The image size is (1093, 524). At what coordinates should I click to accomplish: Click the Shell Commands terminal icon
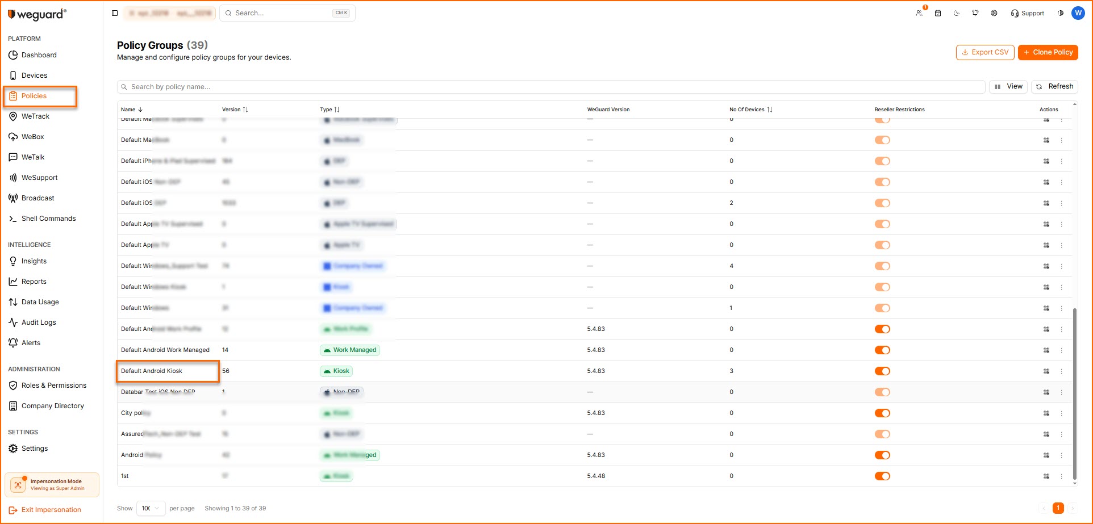pyautogui.click(x=13, y=219)
